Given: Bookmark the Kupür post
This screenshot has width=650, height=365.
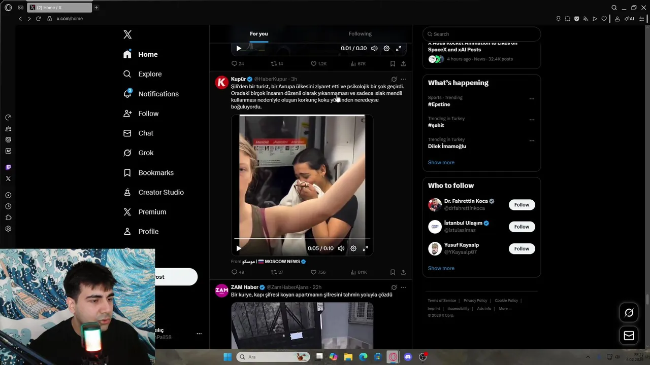Looking at the screenshot, I should pos(393,272).
